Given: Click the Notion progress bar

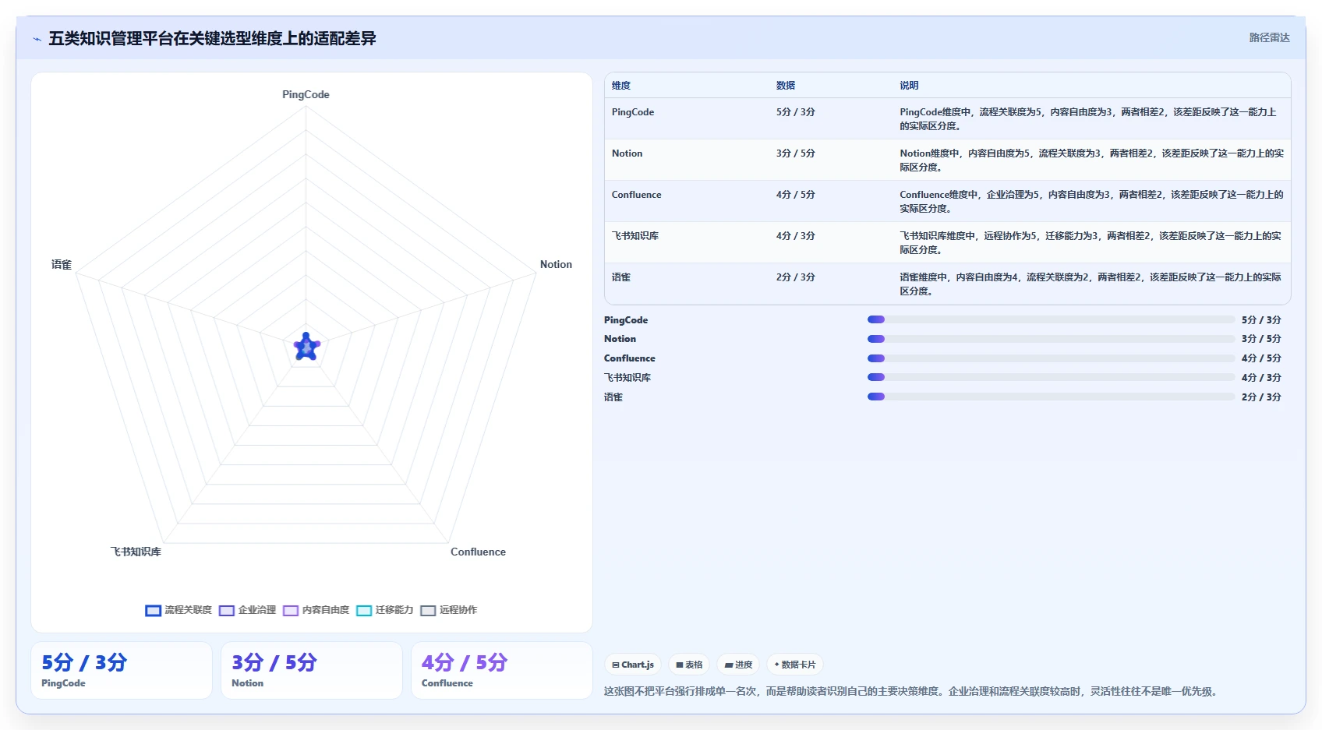Looking at the screenshot, I should tap(1051, 339).
